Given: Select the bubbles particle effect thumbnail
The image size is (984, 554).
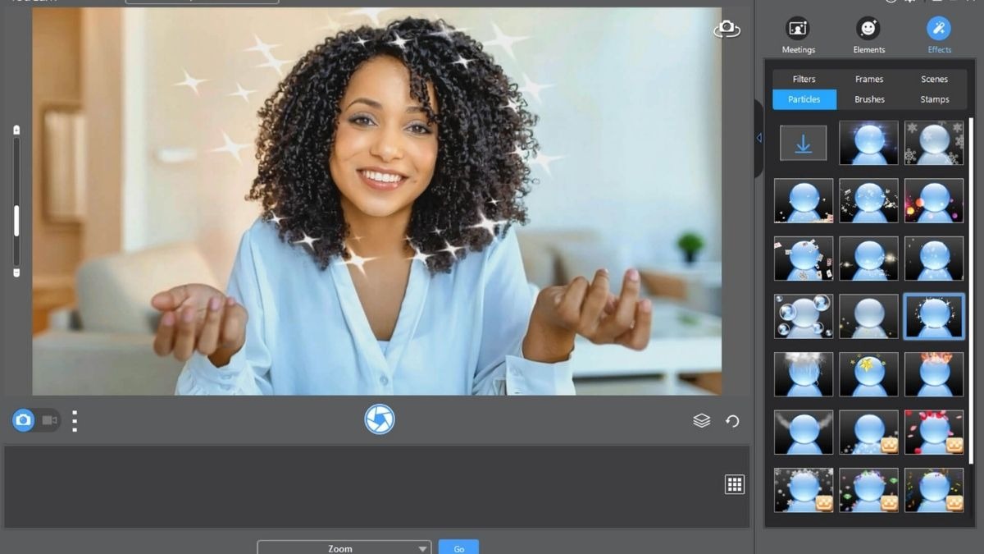Looking at the screenshot, I should pyautogui.click(x=804, y=317).
